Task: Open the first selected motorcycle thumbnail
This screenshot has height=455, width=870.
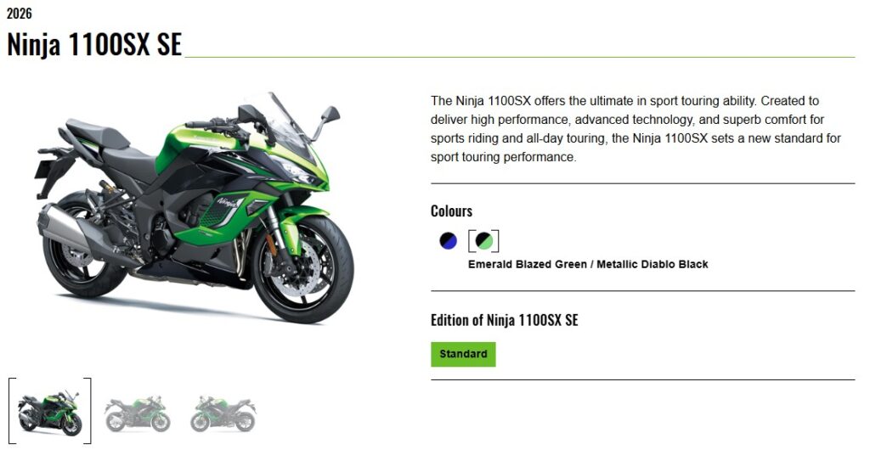Action: click(x=50, y=411)
